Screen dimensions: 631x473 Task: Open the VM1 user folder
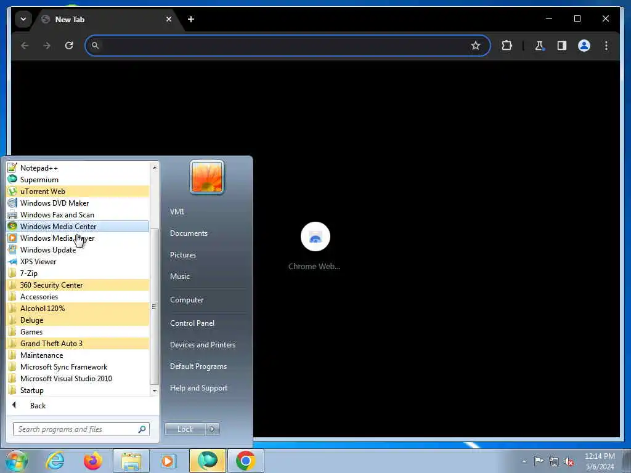point(177,212)
